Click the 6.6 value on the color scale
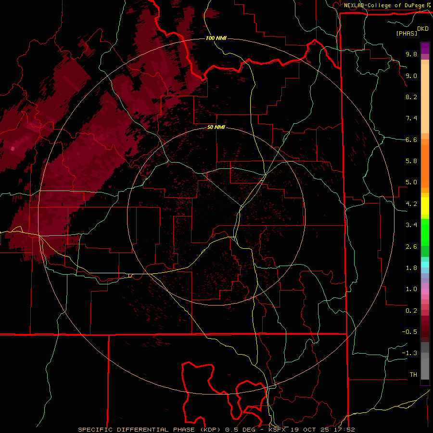The width and height of the screenshot is (433, 433). coord(411,140)
